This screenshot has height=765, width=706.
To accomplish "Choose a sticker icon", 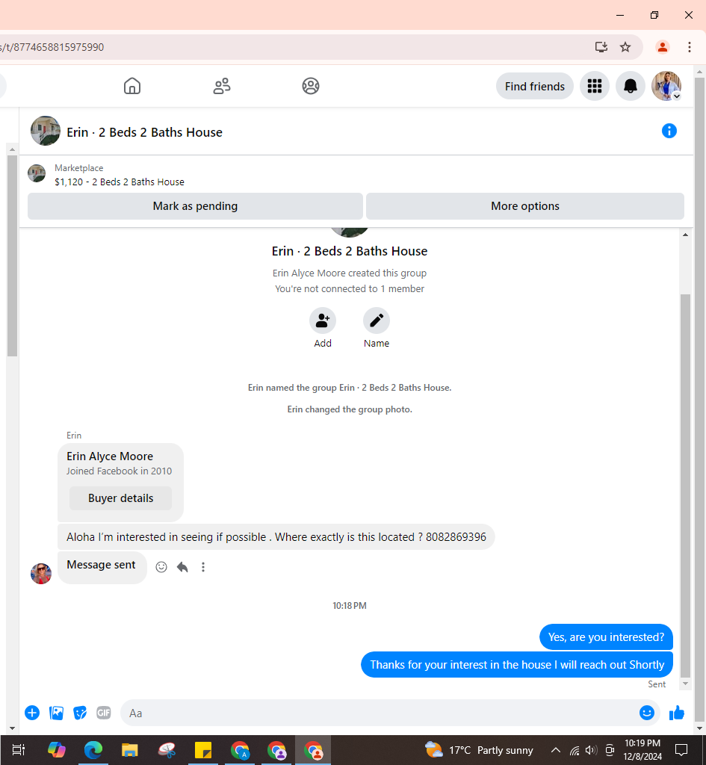I will 80,713.
